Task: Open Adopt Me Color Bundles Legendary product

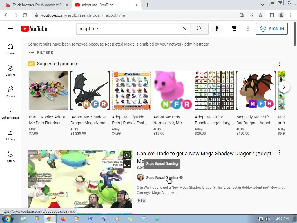Action: tap(214, 91)
